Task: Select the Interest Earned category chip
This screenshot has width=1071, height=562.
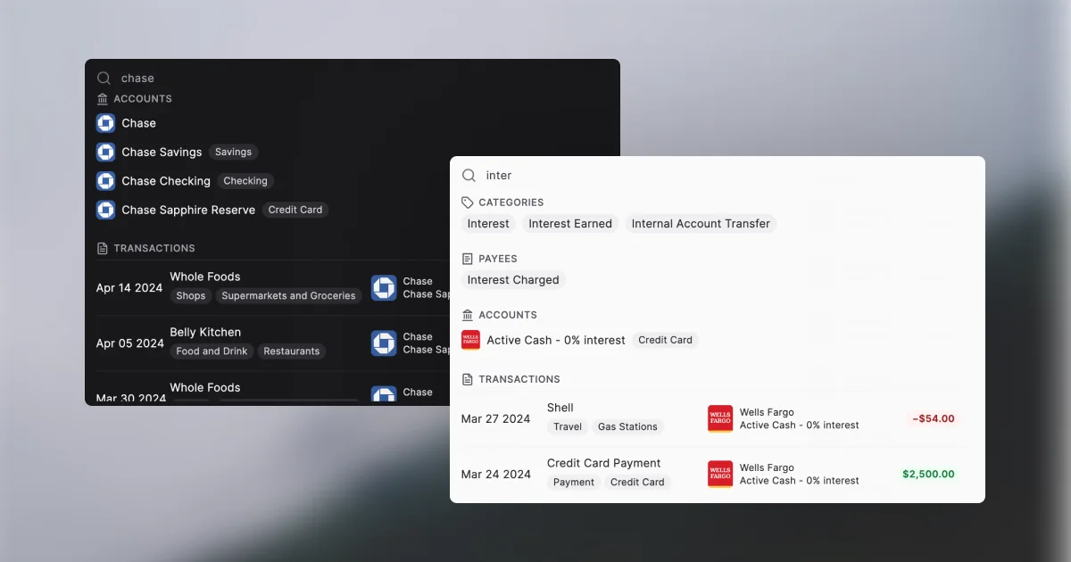Action: [x=569, y=224]
